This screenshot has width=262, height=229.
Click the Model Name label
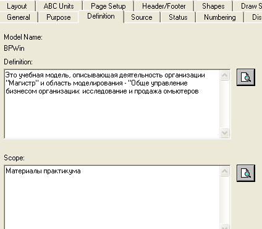[x=23, y=37]
